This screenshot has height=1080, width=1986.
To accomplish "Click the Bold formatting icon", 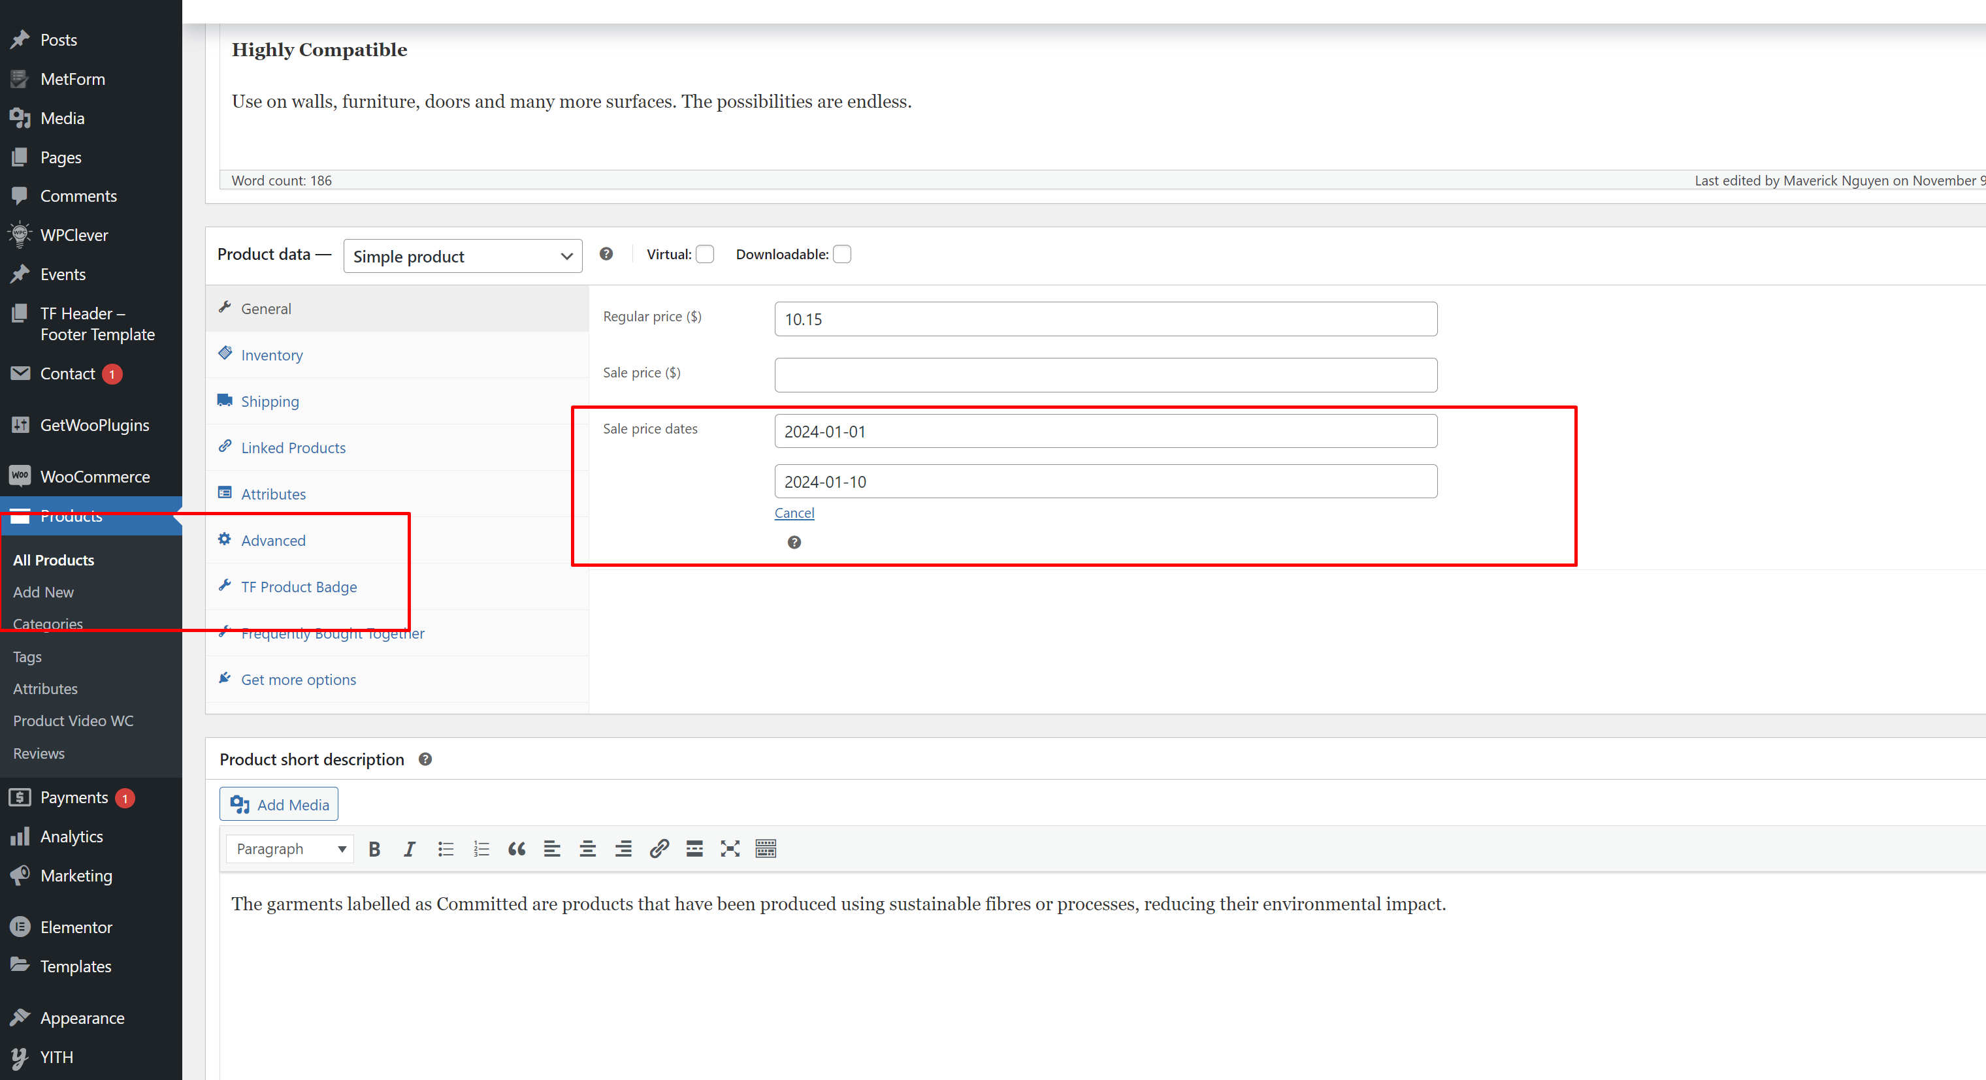I will click(x=375, y=849).
